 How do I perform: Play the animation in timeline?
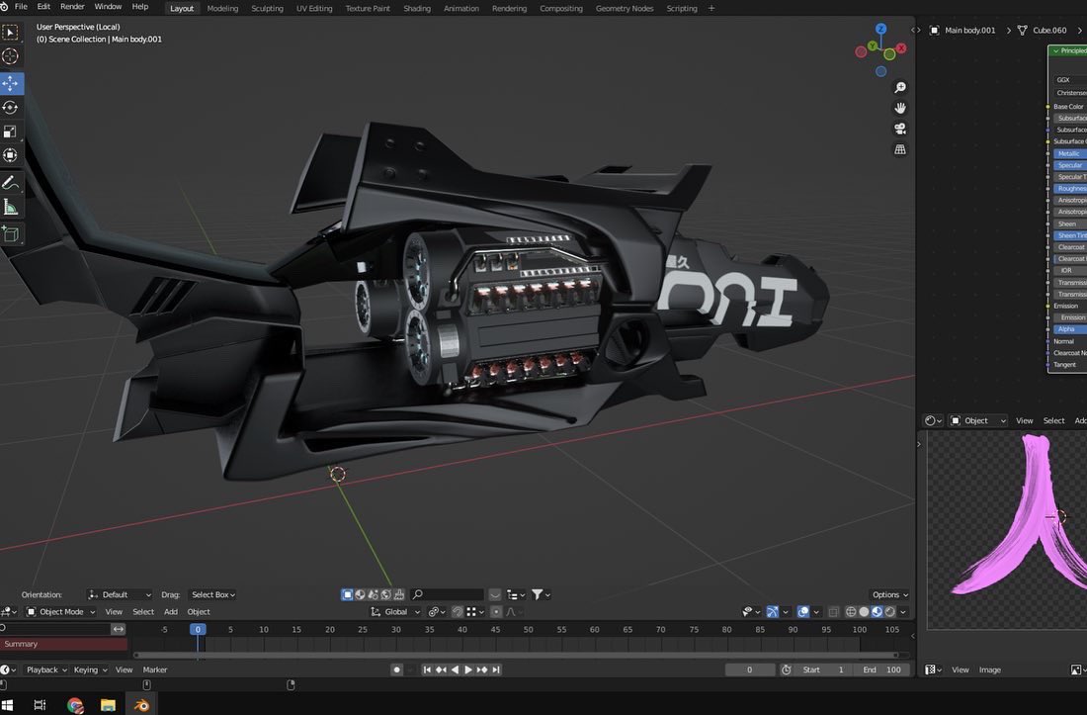[x=468, y=670]
